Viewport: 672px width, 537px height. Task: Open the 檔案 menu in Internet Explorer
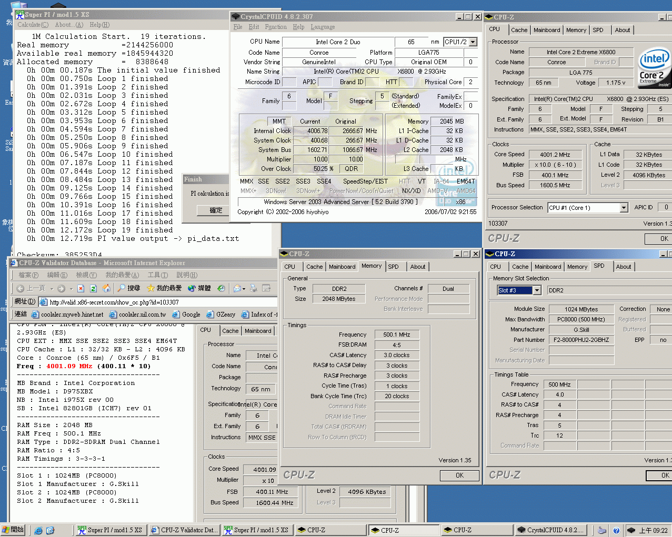(28, 275)
